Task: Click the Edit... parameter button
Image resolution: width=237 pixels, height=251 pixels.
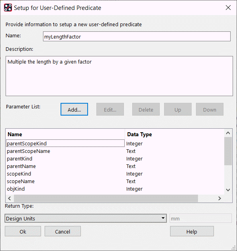Action: tap(110, 109)
